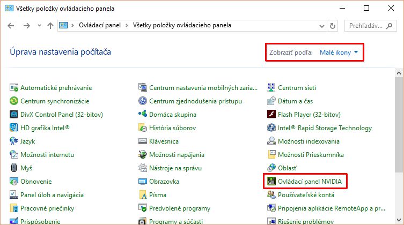This screenshot has height=225, width=404.
Task: Click the Forward navigation arrow
Action: pyautogui.click(x=26, y=26)
